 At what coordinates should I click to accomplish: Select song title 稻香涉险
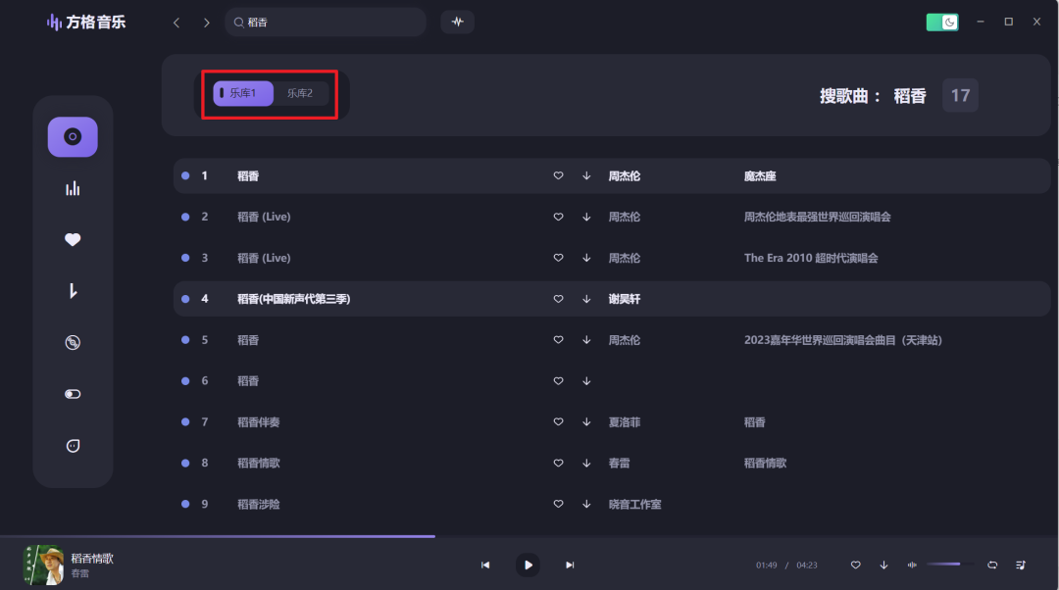259,505
